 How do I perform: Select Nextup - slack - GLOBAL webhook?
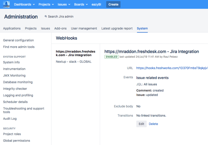click(x=73, y=62)
